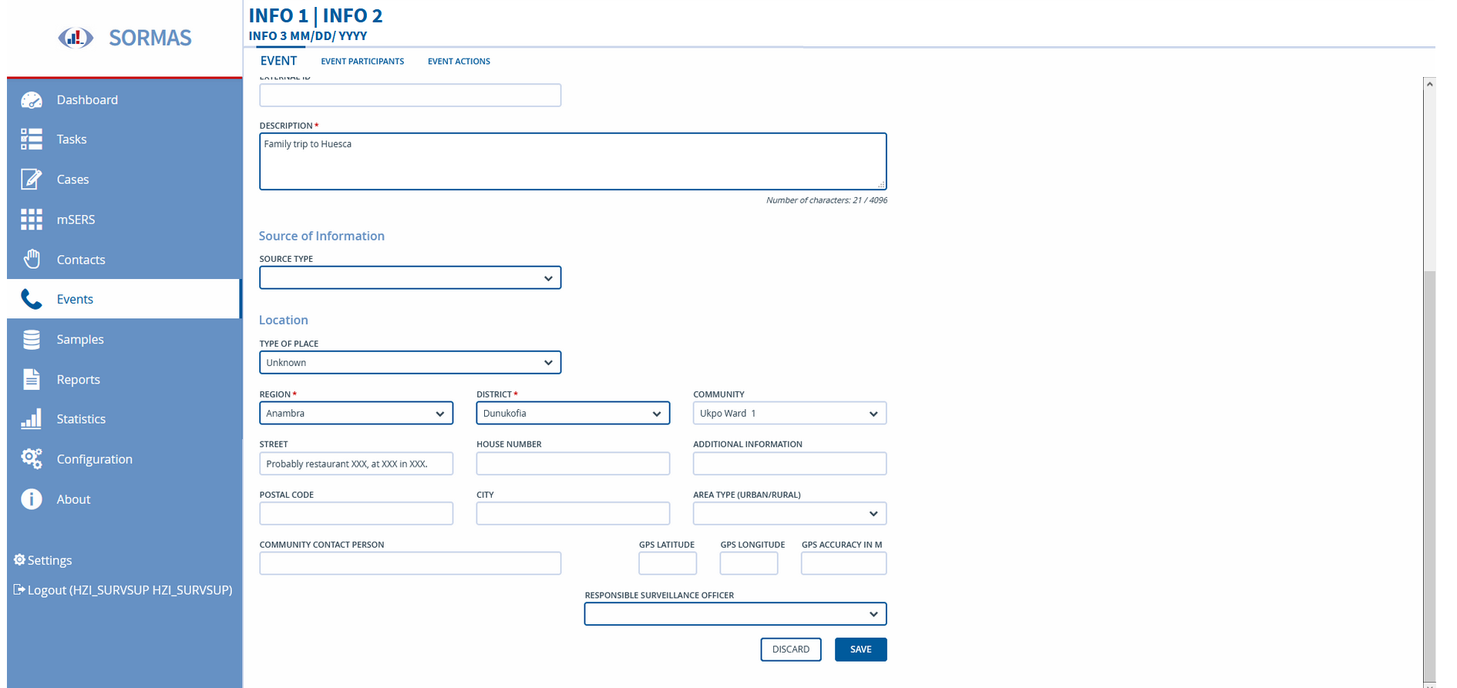Switch to the Event Actions tab

[459, 62]
